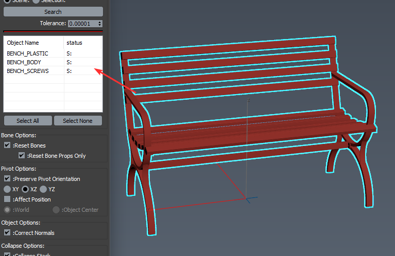Toggle Preserve Pivot Orientation checkbox

pos(7,179)
